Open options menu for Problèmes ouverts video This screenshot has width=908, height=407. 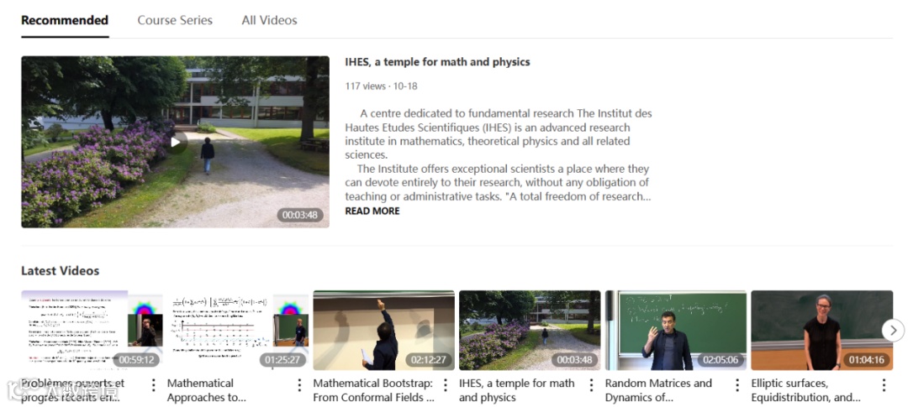click(154, 385)
